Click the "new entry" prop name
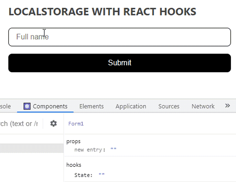The image size is (236, 182). click(90, 150)
